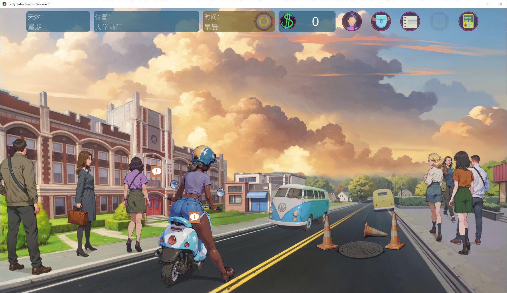Open the notebook quest log icon
Image resolution: width=507 pixels, height=293 pixels.
pyautogui.click(x=410, y=21)
